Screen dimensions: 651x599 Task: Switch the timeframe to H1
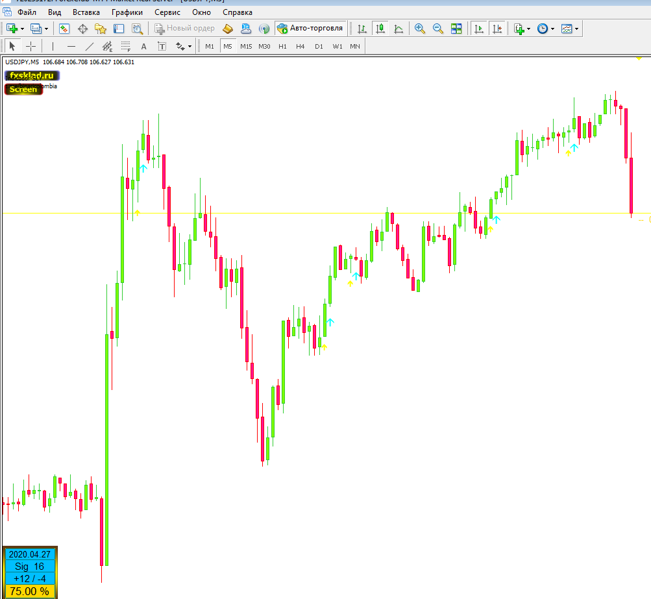click(282, 46)
